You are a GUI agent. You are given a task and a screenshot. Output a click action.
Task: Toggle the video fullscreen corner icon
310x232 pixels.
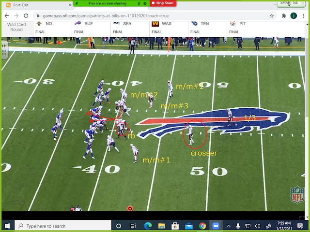tap(302, 218)
